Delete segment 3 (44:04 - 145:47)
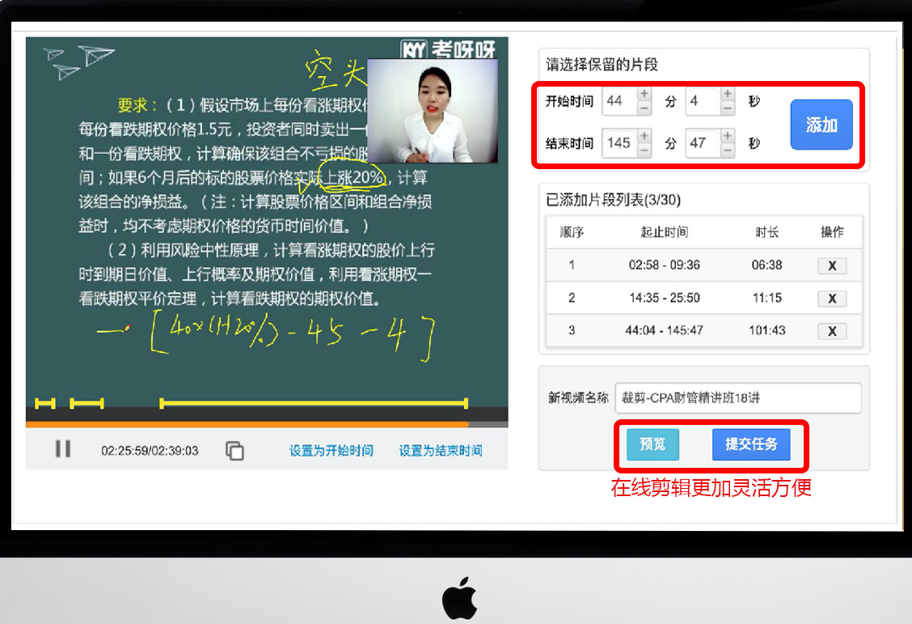The width and height of the screenshot is (912, 624). point(832,331)
